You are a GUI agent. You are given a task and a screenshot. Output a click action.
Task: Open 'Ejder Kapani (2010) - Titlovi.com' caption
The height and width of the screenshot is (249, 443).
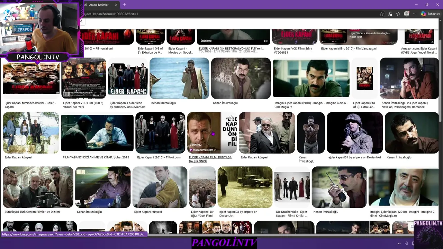[159, 157]
